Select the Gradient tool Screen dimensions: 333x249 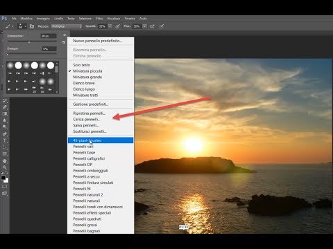point(5,113)
